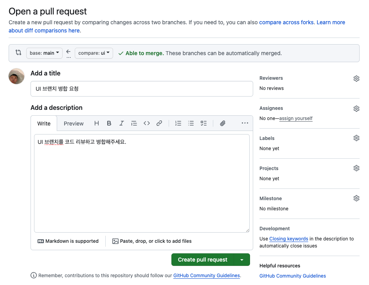Switch to the Write tab

[x=44, y=124]
